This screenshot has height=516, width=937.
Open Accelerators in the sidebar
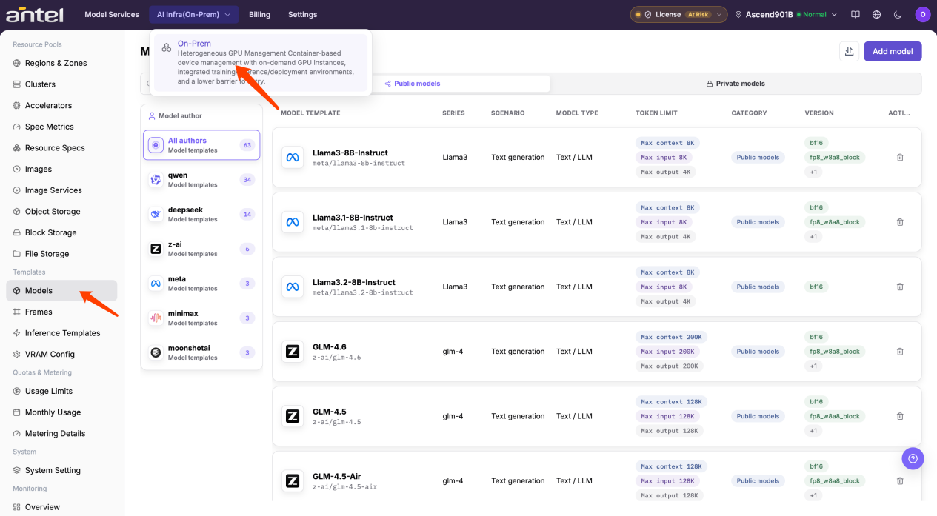(x=61, y=105)
